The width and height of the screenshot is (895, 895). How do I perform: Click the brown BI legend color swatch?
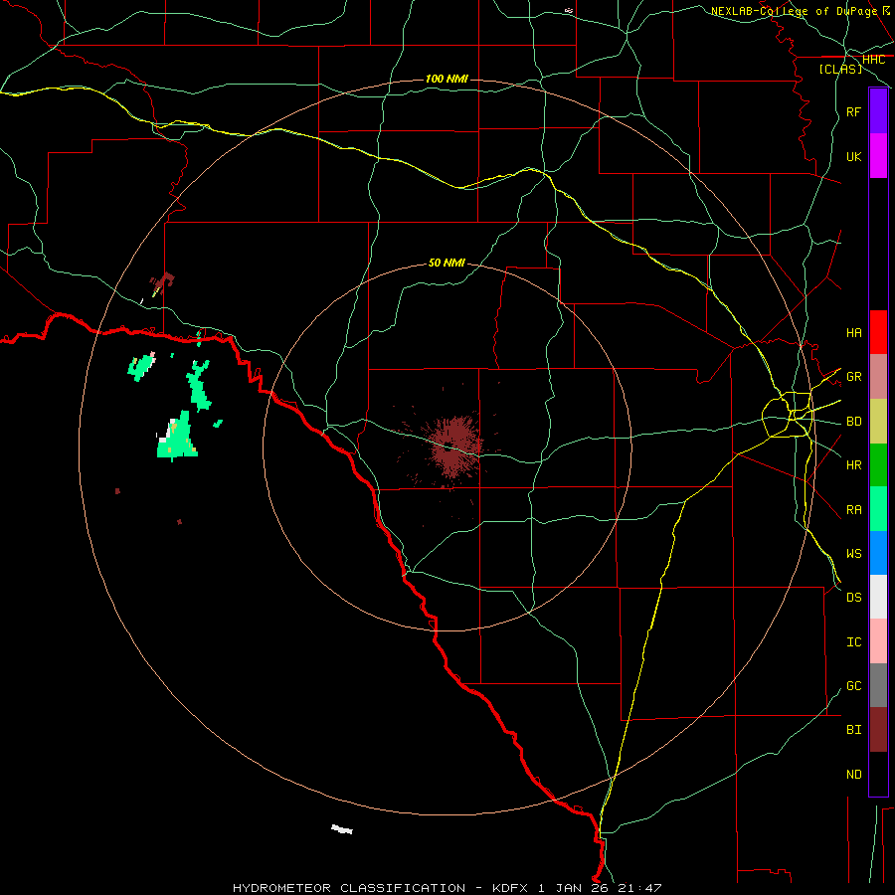pyautogui.click(x=878, y=730)
